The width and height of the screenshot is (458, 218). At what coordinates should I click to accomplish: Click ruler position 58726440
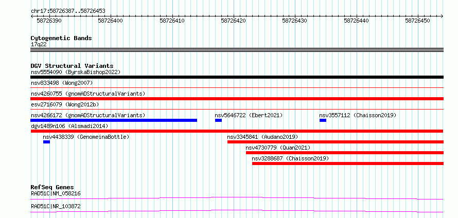[356, 21]
